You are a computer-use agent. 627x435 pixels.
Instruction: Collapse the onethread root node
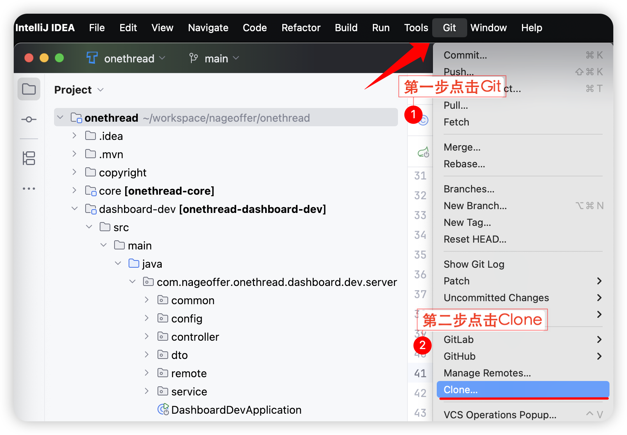[x=60, y=117]
